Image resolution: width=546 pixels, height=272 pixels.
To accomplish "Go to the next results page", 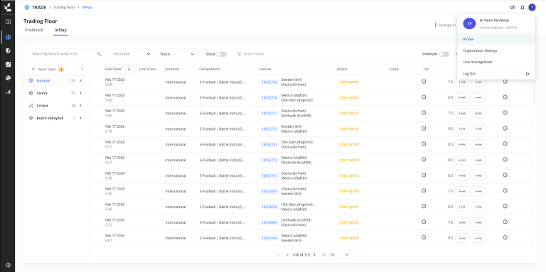I will [x=314, y=255].
